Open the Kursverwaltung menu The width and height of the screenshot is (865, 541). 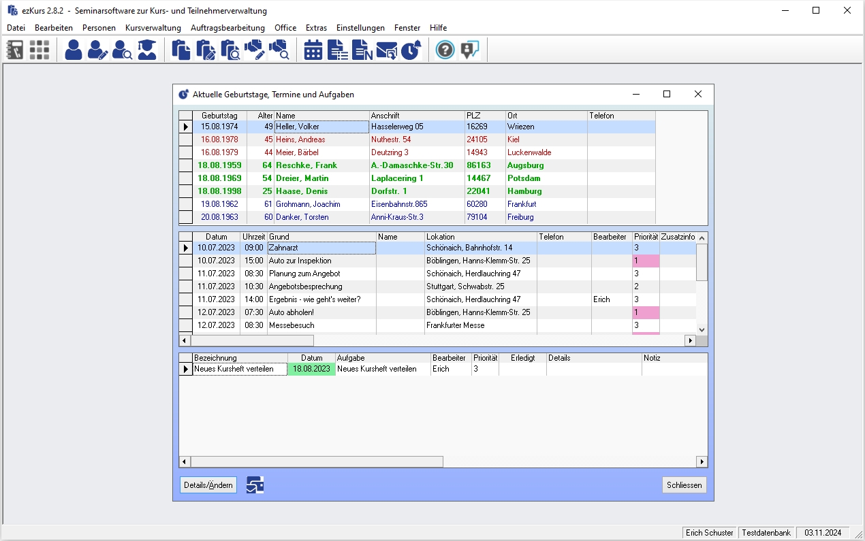point(153,28)
